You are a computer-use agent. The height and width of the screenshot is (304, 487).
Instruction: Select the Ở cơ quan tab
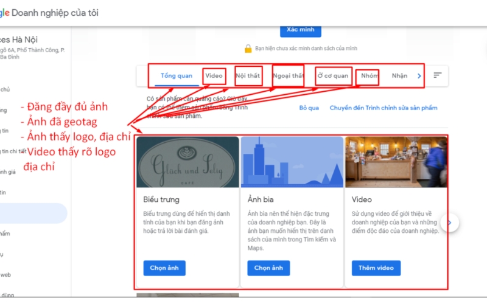click(333, 76)
